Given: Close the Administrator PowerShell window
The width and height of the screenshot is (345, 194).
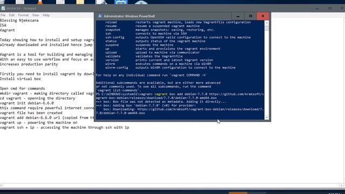Looking at the screenshot, I should (263, 16).
